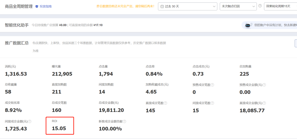The width and height of the screenshot is (297, 139).
Task: Click help icon beside 预售成交金额(元)
Action: [x=264, y=85]
